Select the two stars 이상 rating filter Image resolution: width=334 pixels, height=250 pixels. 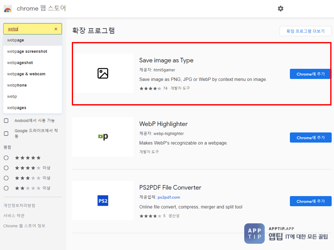coord(6,188)
